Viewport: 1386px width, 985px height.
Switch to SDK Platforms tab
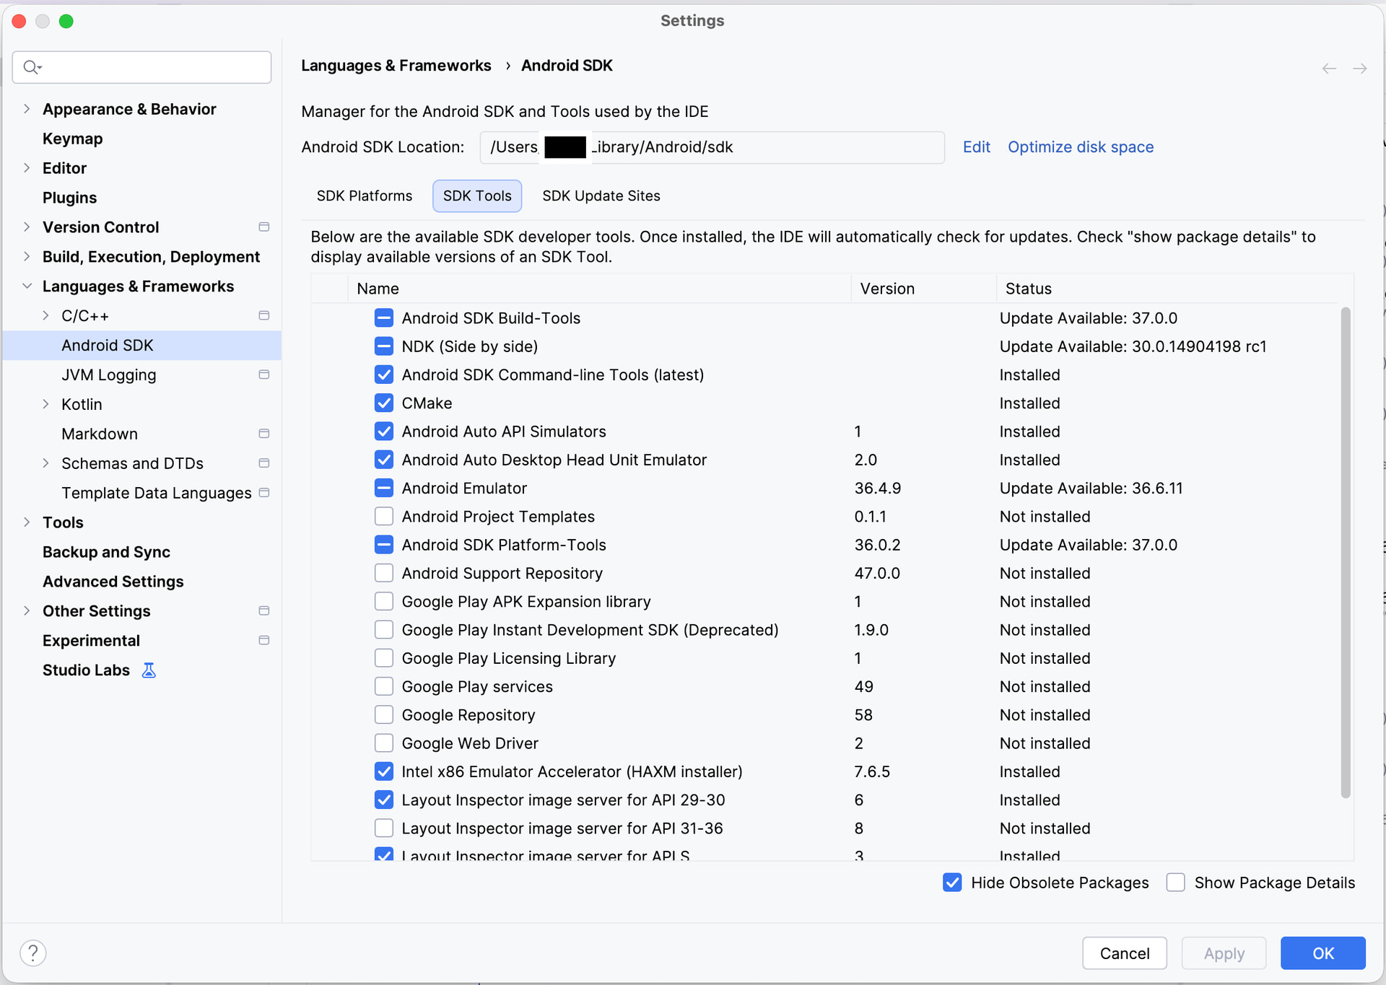coord(365,196)
